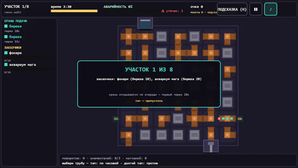Click the grey block in sixth row, fourth column
This screenshot has height=168, width=298.
coord(178,119)
